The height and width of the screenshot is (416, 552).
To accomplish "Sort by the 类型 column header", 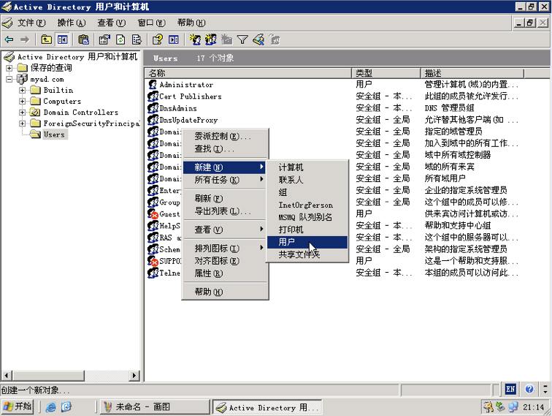I will [x=386, y=73].
